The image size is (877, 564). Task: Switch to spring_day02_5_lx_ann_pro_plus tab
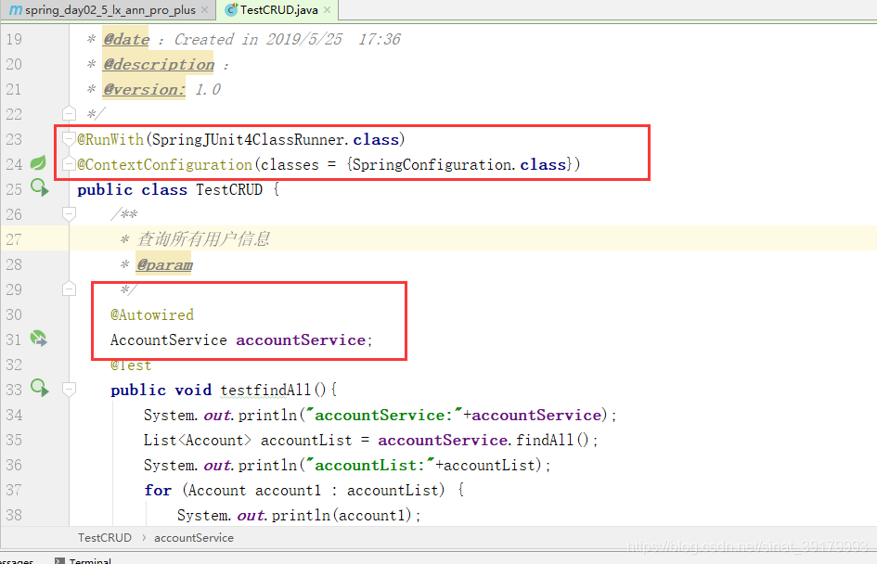110,10
